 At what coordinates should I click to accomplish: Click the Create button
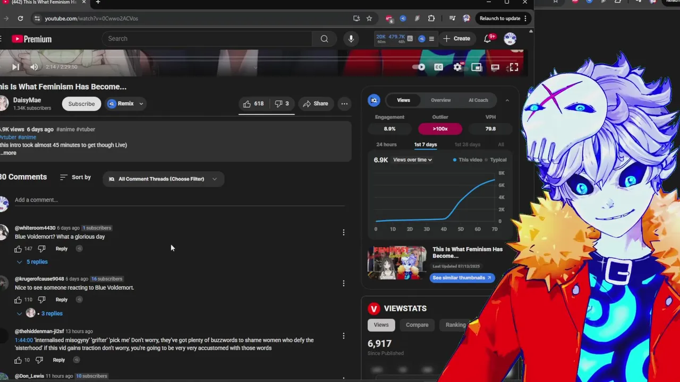tap(457, 39)
